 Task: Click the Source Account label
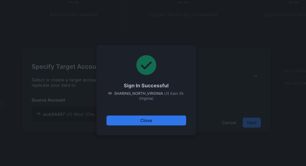48,100
